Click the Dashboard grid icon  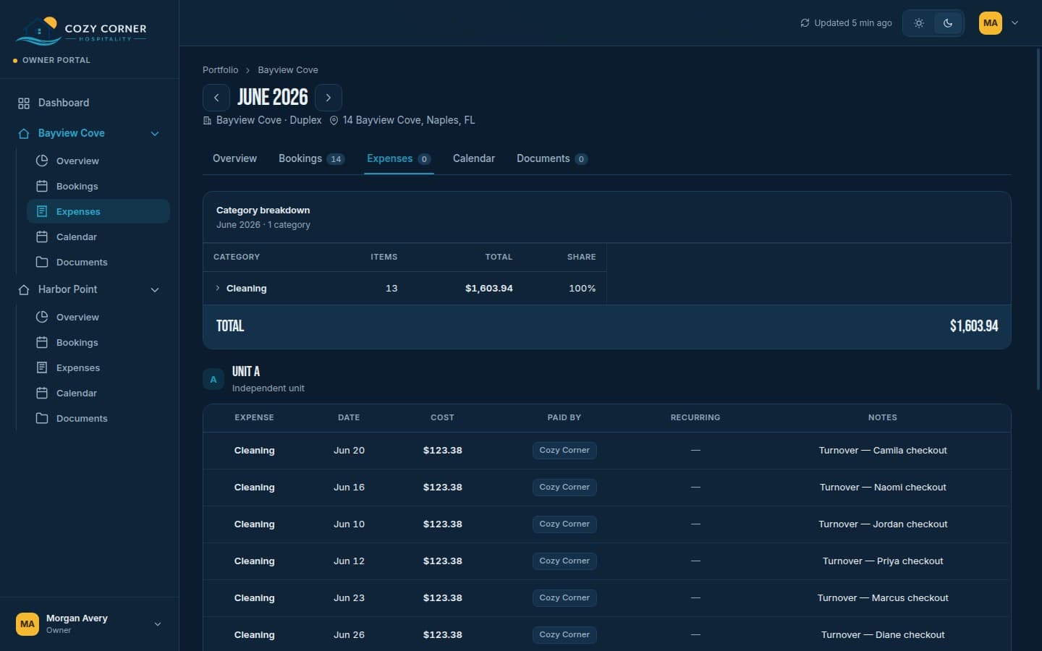pos(24,103)
